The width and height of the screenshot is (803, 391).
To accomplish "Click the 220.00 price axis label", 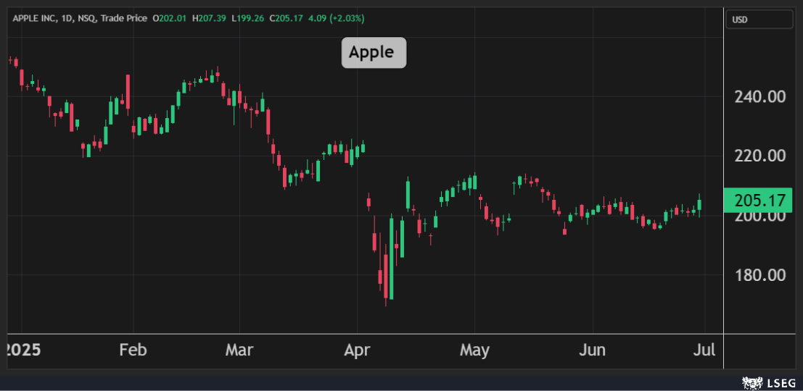I will pyautogui.click(x=759, y=156).
